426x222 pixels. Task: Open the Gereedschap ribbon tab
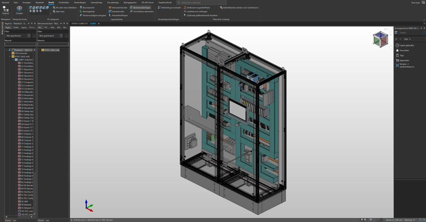click(96, 2)
